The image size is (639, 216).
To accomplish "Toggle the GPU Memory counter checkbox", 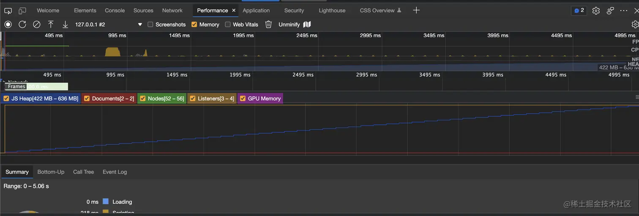I will point(243,98).
